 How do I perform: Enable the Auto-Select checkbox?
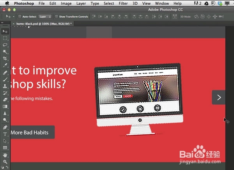(x=20, y=16)
